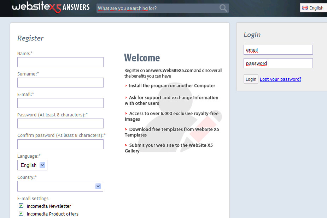
Task: Click the Welcome heading
Action: 142,57
